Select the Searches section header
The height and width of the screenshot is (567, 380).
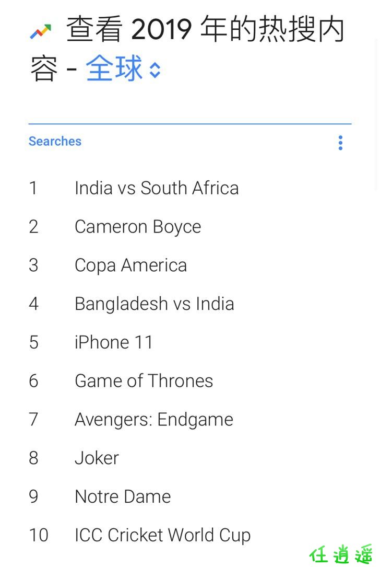pyautogui.click(x=55, y=141)
